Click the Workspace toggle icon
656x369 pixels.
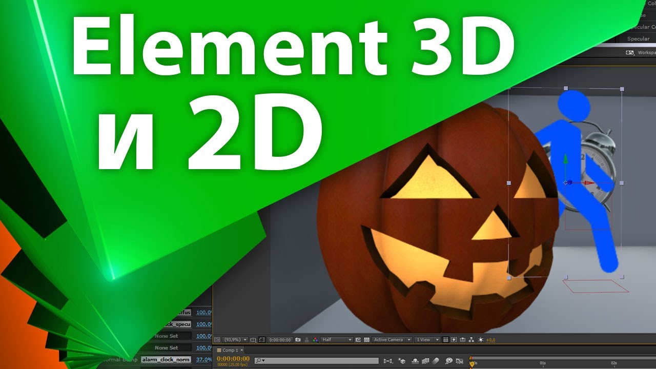pos(630,52)
